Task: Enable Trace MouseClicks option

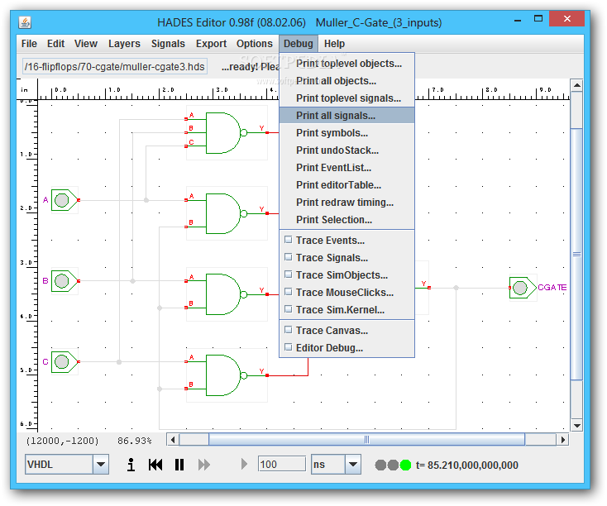Action: 288,292
